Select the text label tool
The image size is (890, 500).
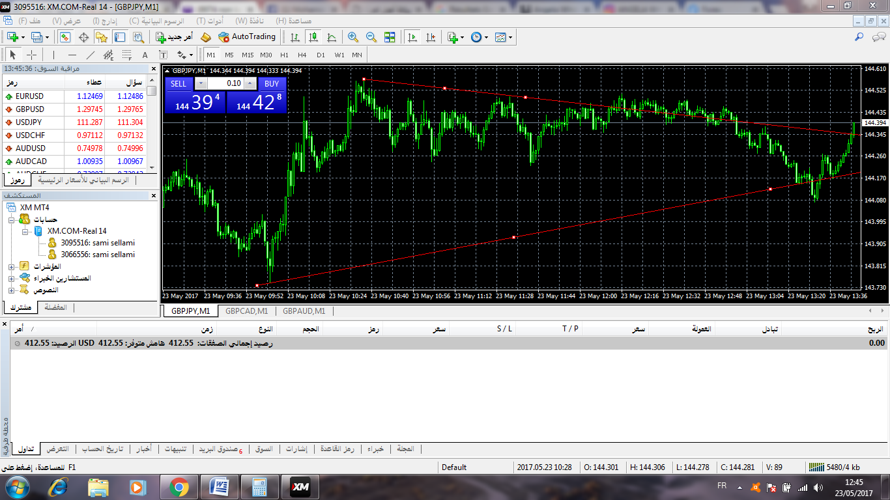pos(145,55)
